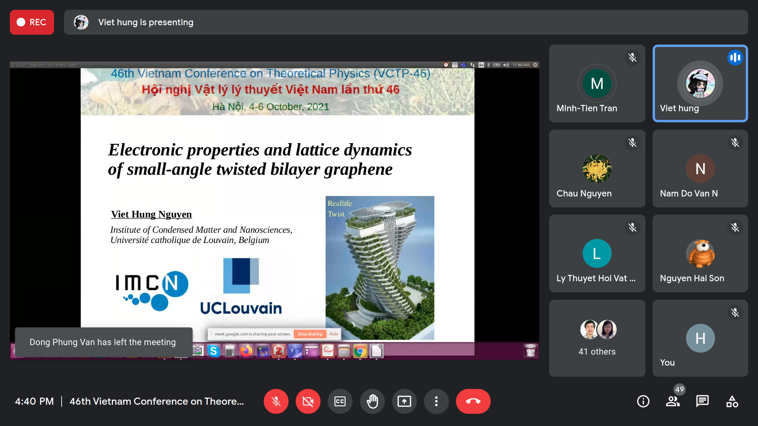Select Viet hung participant tile
Screen dimensions: 758x426
pyautogui.click(x=700, y=83)
